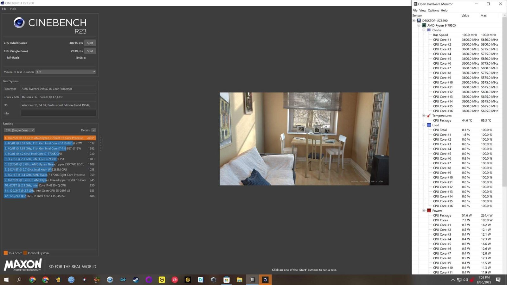Image resolution: width=507 pixels, height=285 pixels.
Task: Open Hardware Monitor Options menu
Action: pyautogui.click(x=433, y=10)
